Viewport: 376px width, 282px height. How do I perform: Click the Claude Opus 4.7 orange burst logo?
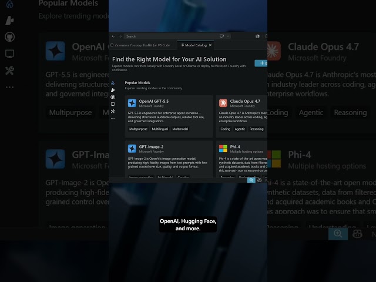click(x=223, y=103)
